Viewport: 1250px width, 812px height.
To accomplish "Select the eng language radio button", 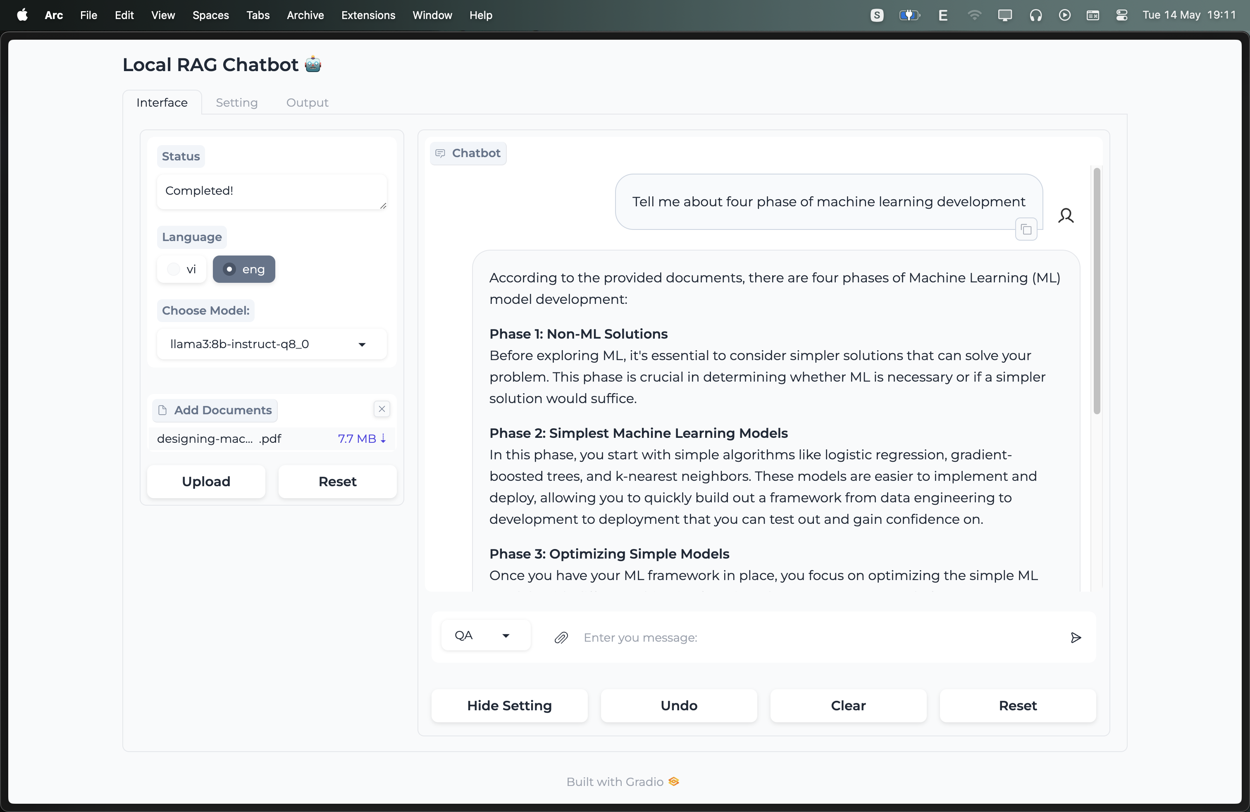I will [229, 270].
